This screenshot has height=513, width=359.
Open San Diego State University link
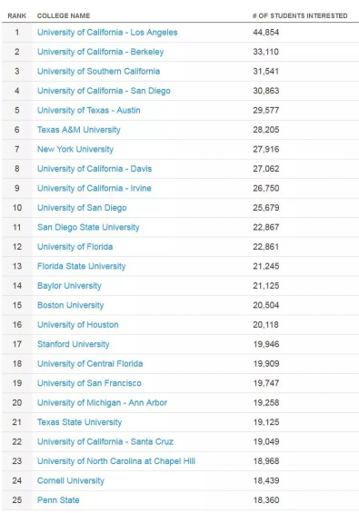tap(88, 227)
